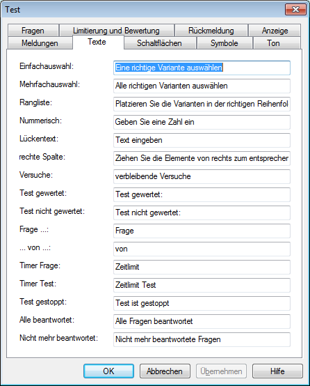The height and width of the screenshot is (386, 310).
Task: Focus the Lückentext input field
Action: click(x=202, y=140)
